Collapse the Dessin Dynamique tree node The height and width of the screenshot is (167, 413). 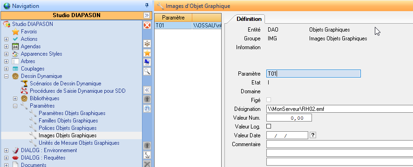pos(7,77)
